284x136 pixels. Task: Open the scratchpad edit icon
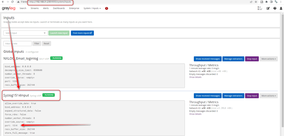(268, 8)
